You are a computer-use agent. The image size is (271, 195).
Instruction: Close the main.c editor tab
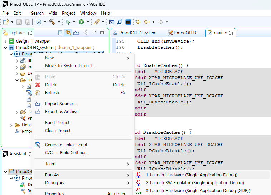click(231, 33)
